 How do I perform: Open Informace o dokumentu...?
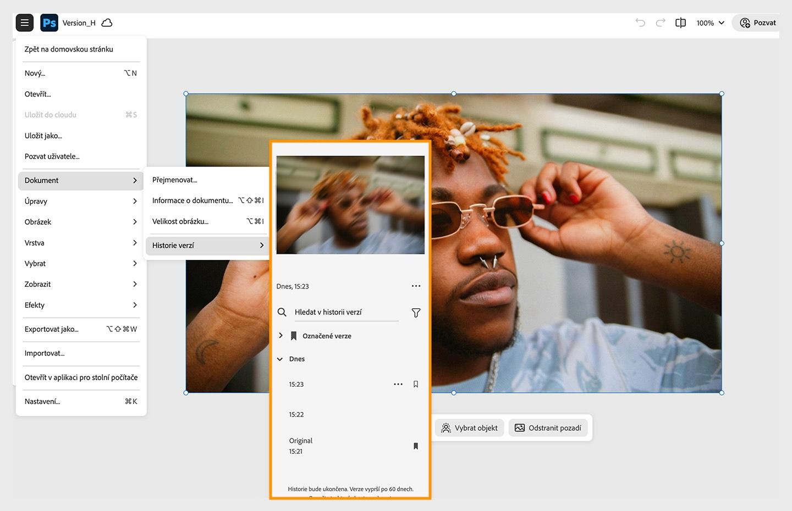(207, 201)
